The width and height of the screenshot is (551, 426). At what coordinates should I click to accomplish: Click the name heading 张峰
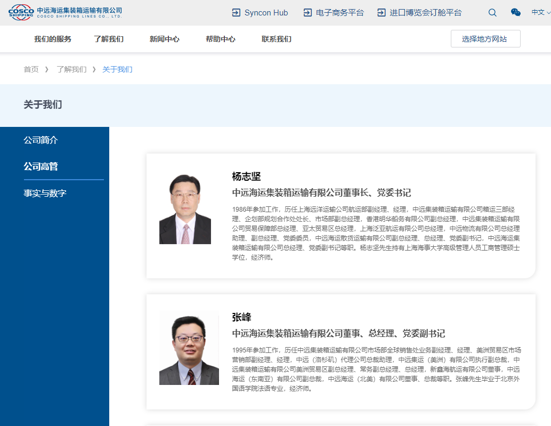241,317
